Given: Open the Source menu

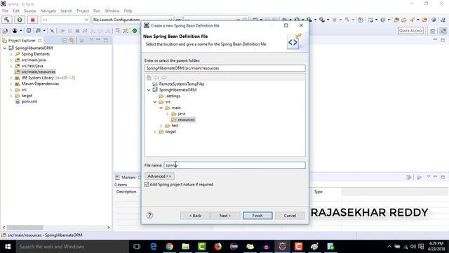Looking at the screenshot, I should click(x=29, y=11).
